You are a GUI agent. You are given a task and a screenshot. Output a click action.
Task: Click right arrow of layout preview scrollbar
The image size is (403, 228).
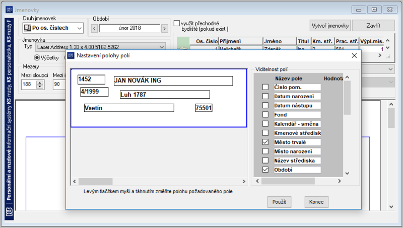pyautogui.click(x=244, y=182)
